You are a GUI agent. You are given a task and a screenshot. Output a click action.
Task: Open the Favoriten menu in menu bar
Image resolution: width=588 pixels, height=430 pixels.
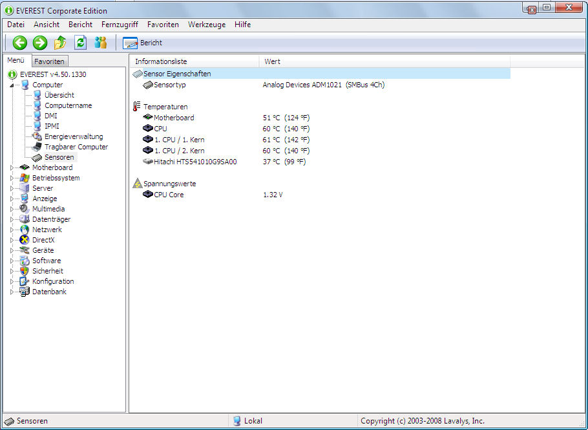(163, 25)
